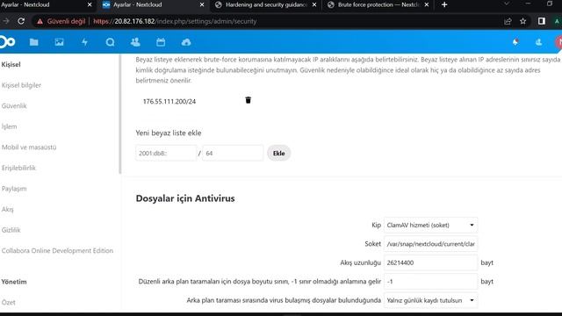Open the Files app icon
Screen dimensions: 562x316
(x=34, y=42)
